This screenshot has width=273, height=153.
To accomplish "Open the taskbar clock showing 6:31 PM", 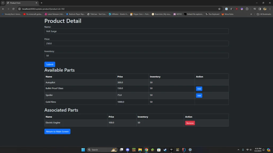I will (x=258, y=150).
